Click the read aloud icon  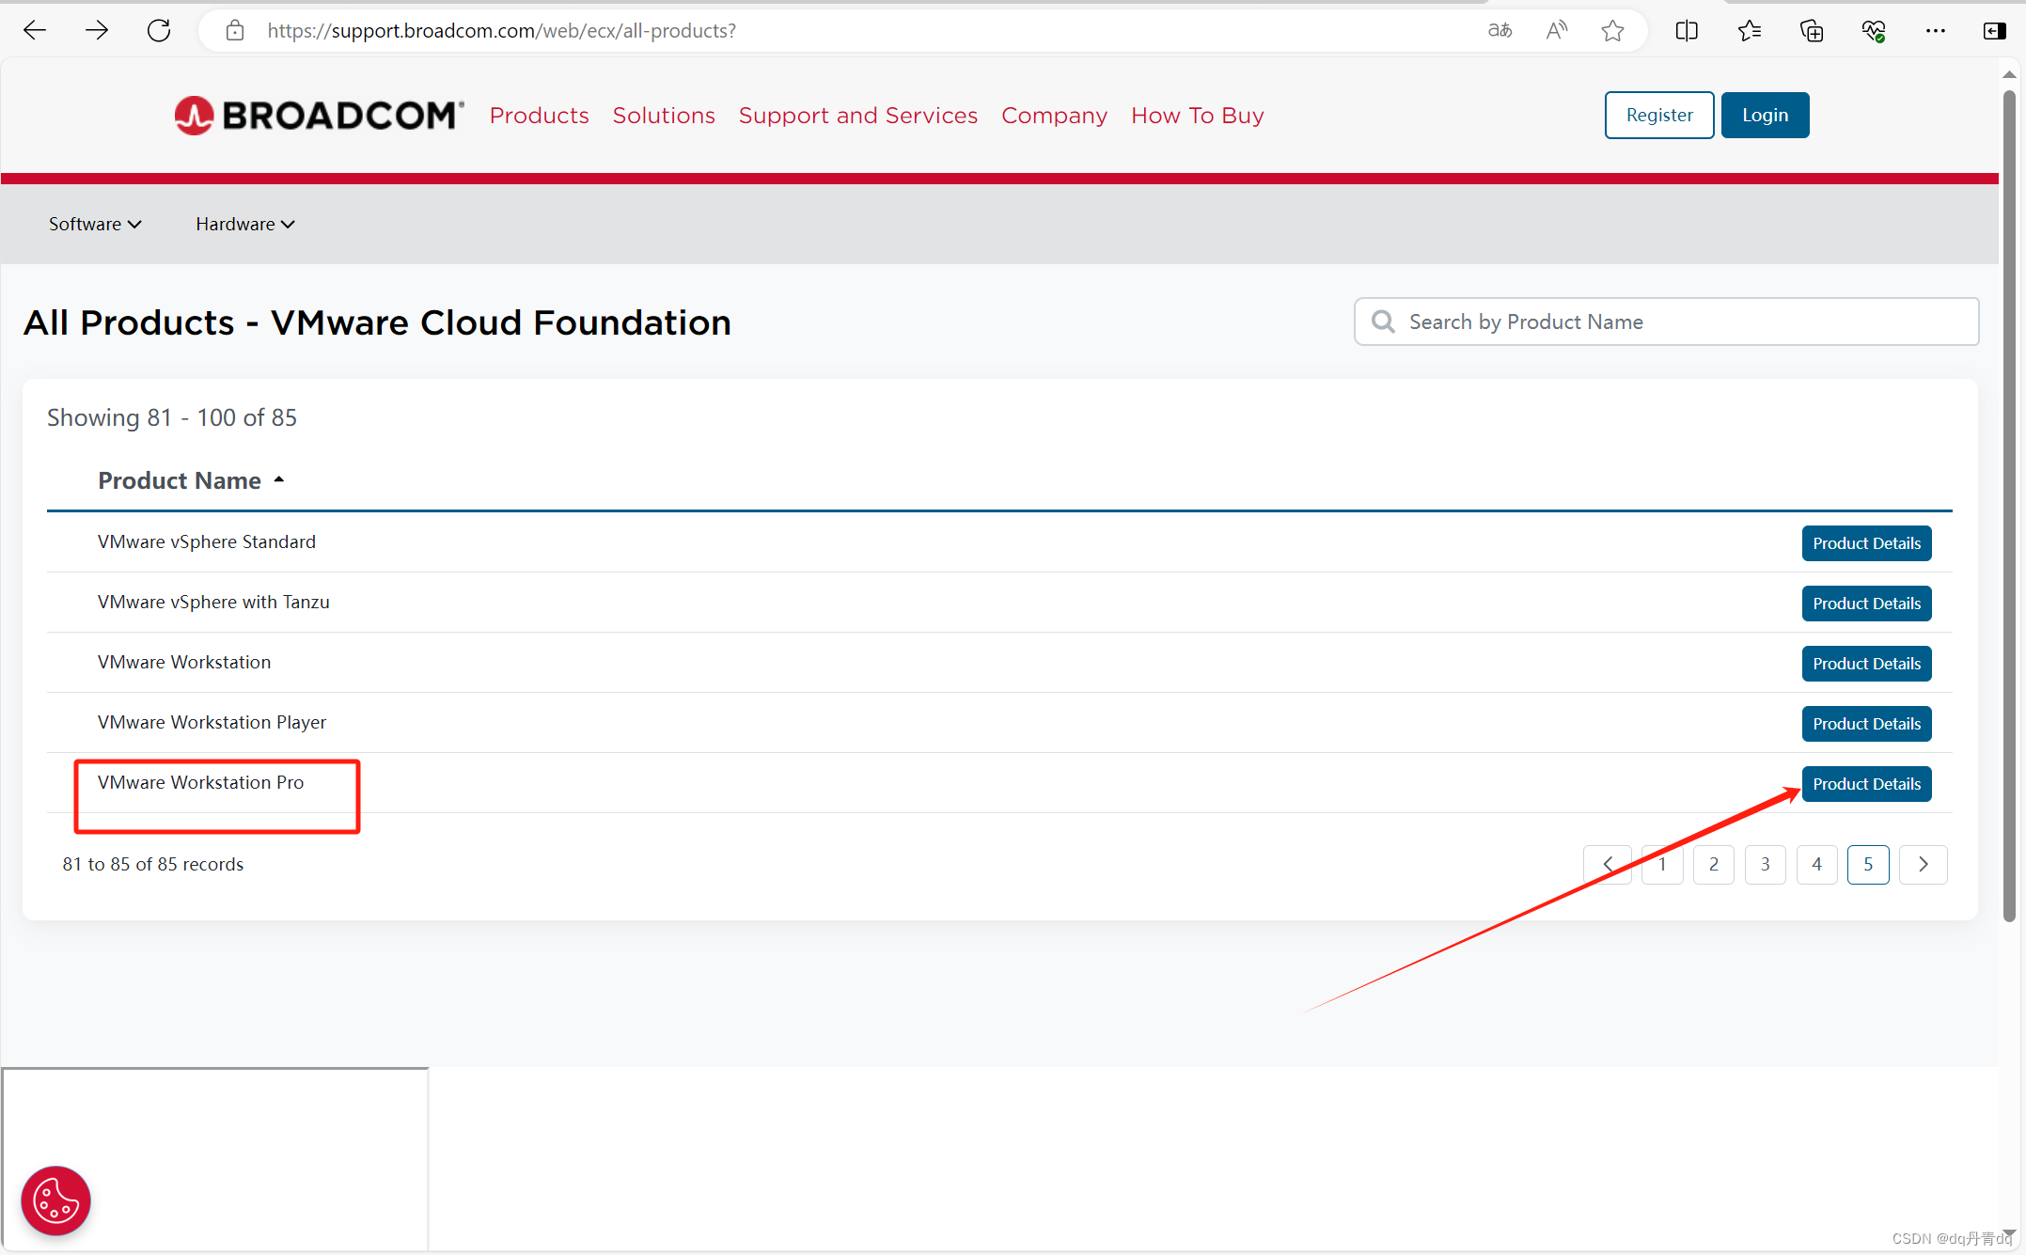(1556, 31)
